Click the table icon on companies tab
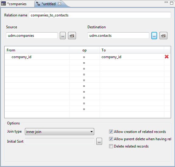Viewport: 175px width, 167px height. tap(3, 4)
